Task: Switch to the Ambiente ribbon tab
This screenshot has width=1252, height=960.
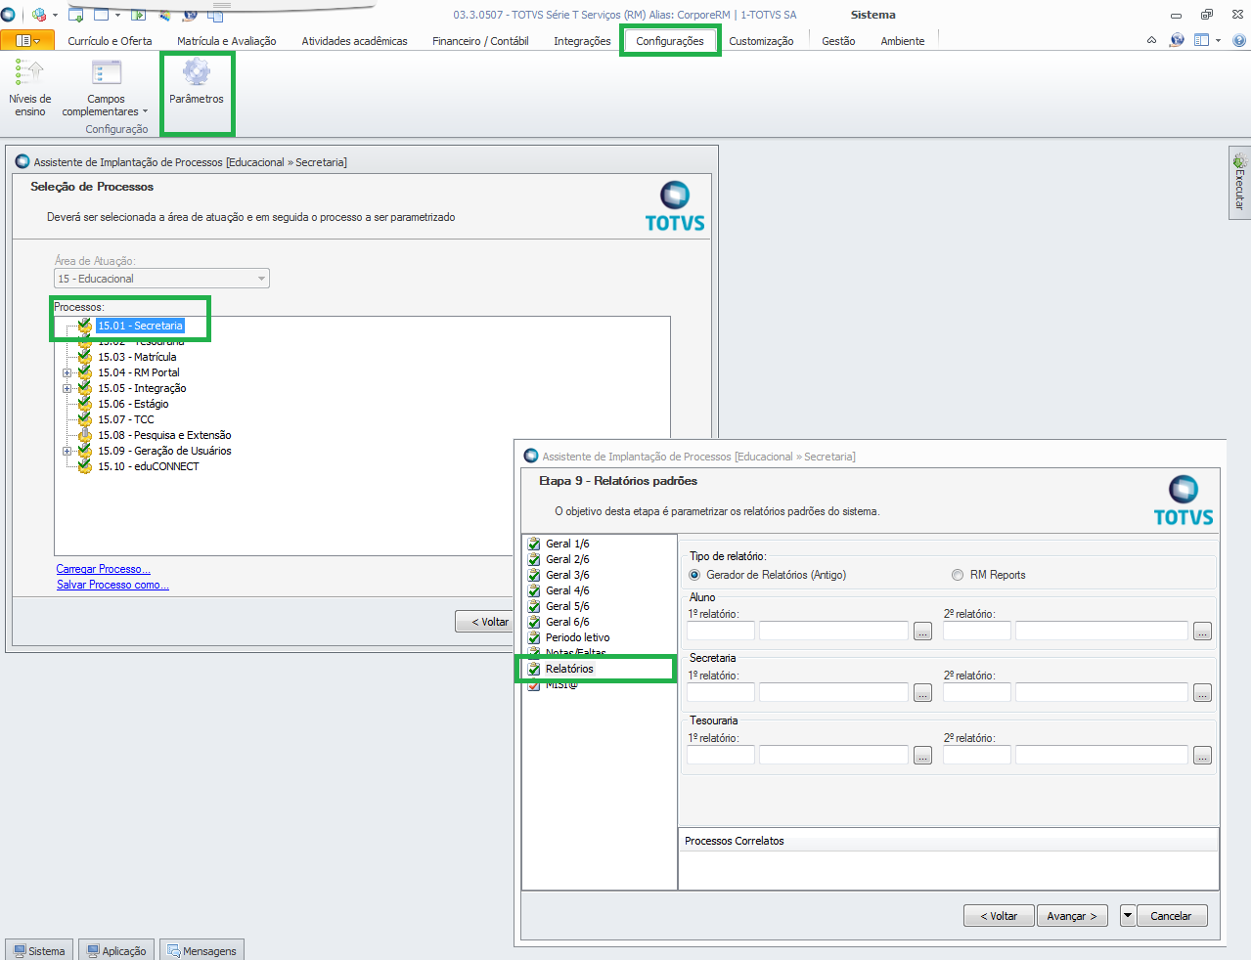Action: [902, 41]
